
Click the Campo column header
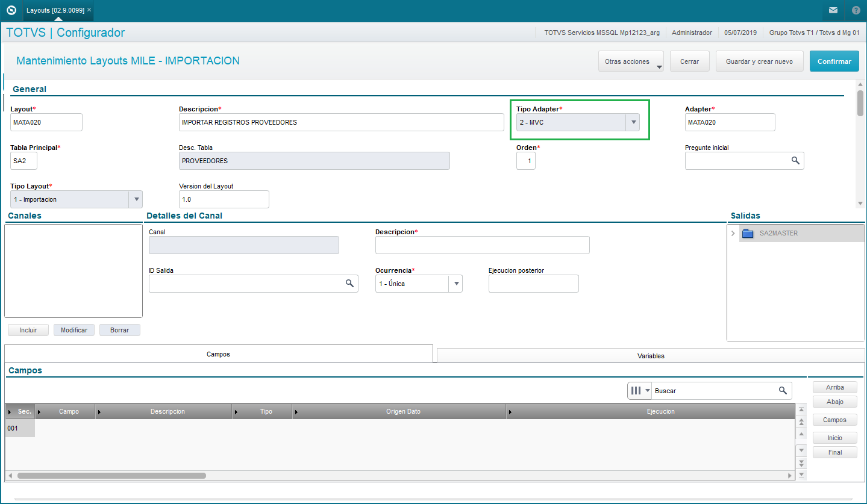pyautogui.click(x=66, y=411)
